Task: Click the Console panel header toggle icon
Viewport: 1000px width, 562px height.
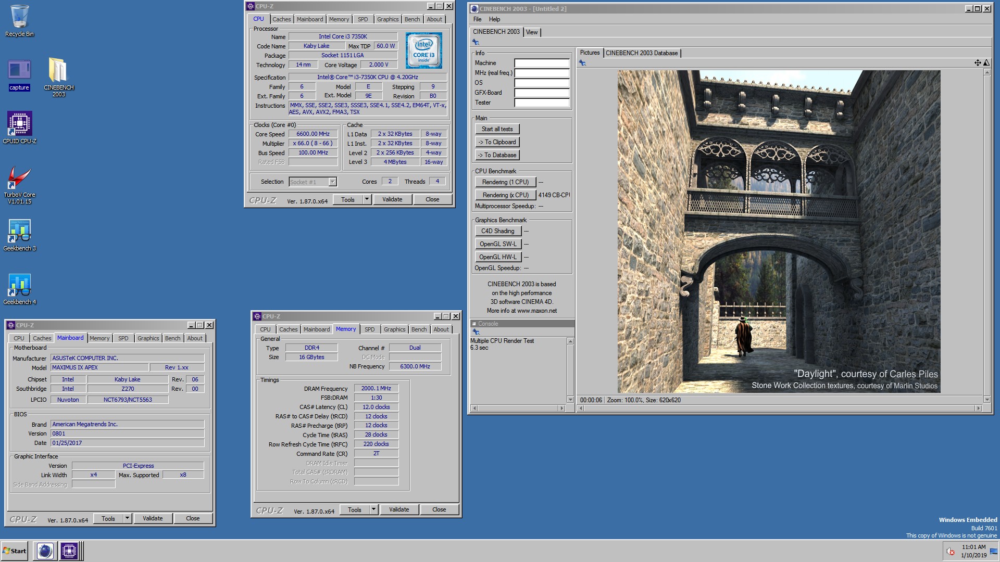Action: click(x=474, y=324)
